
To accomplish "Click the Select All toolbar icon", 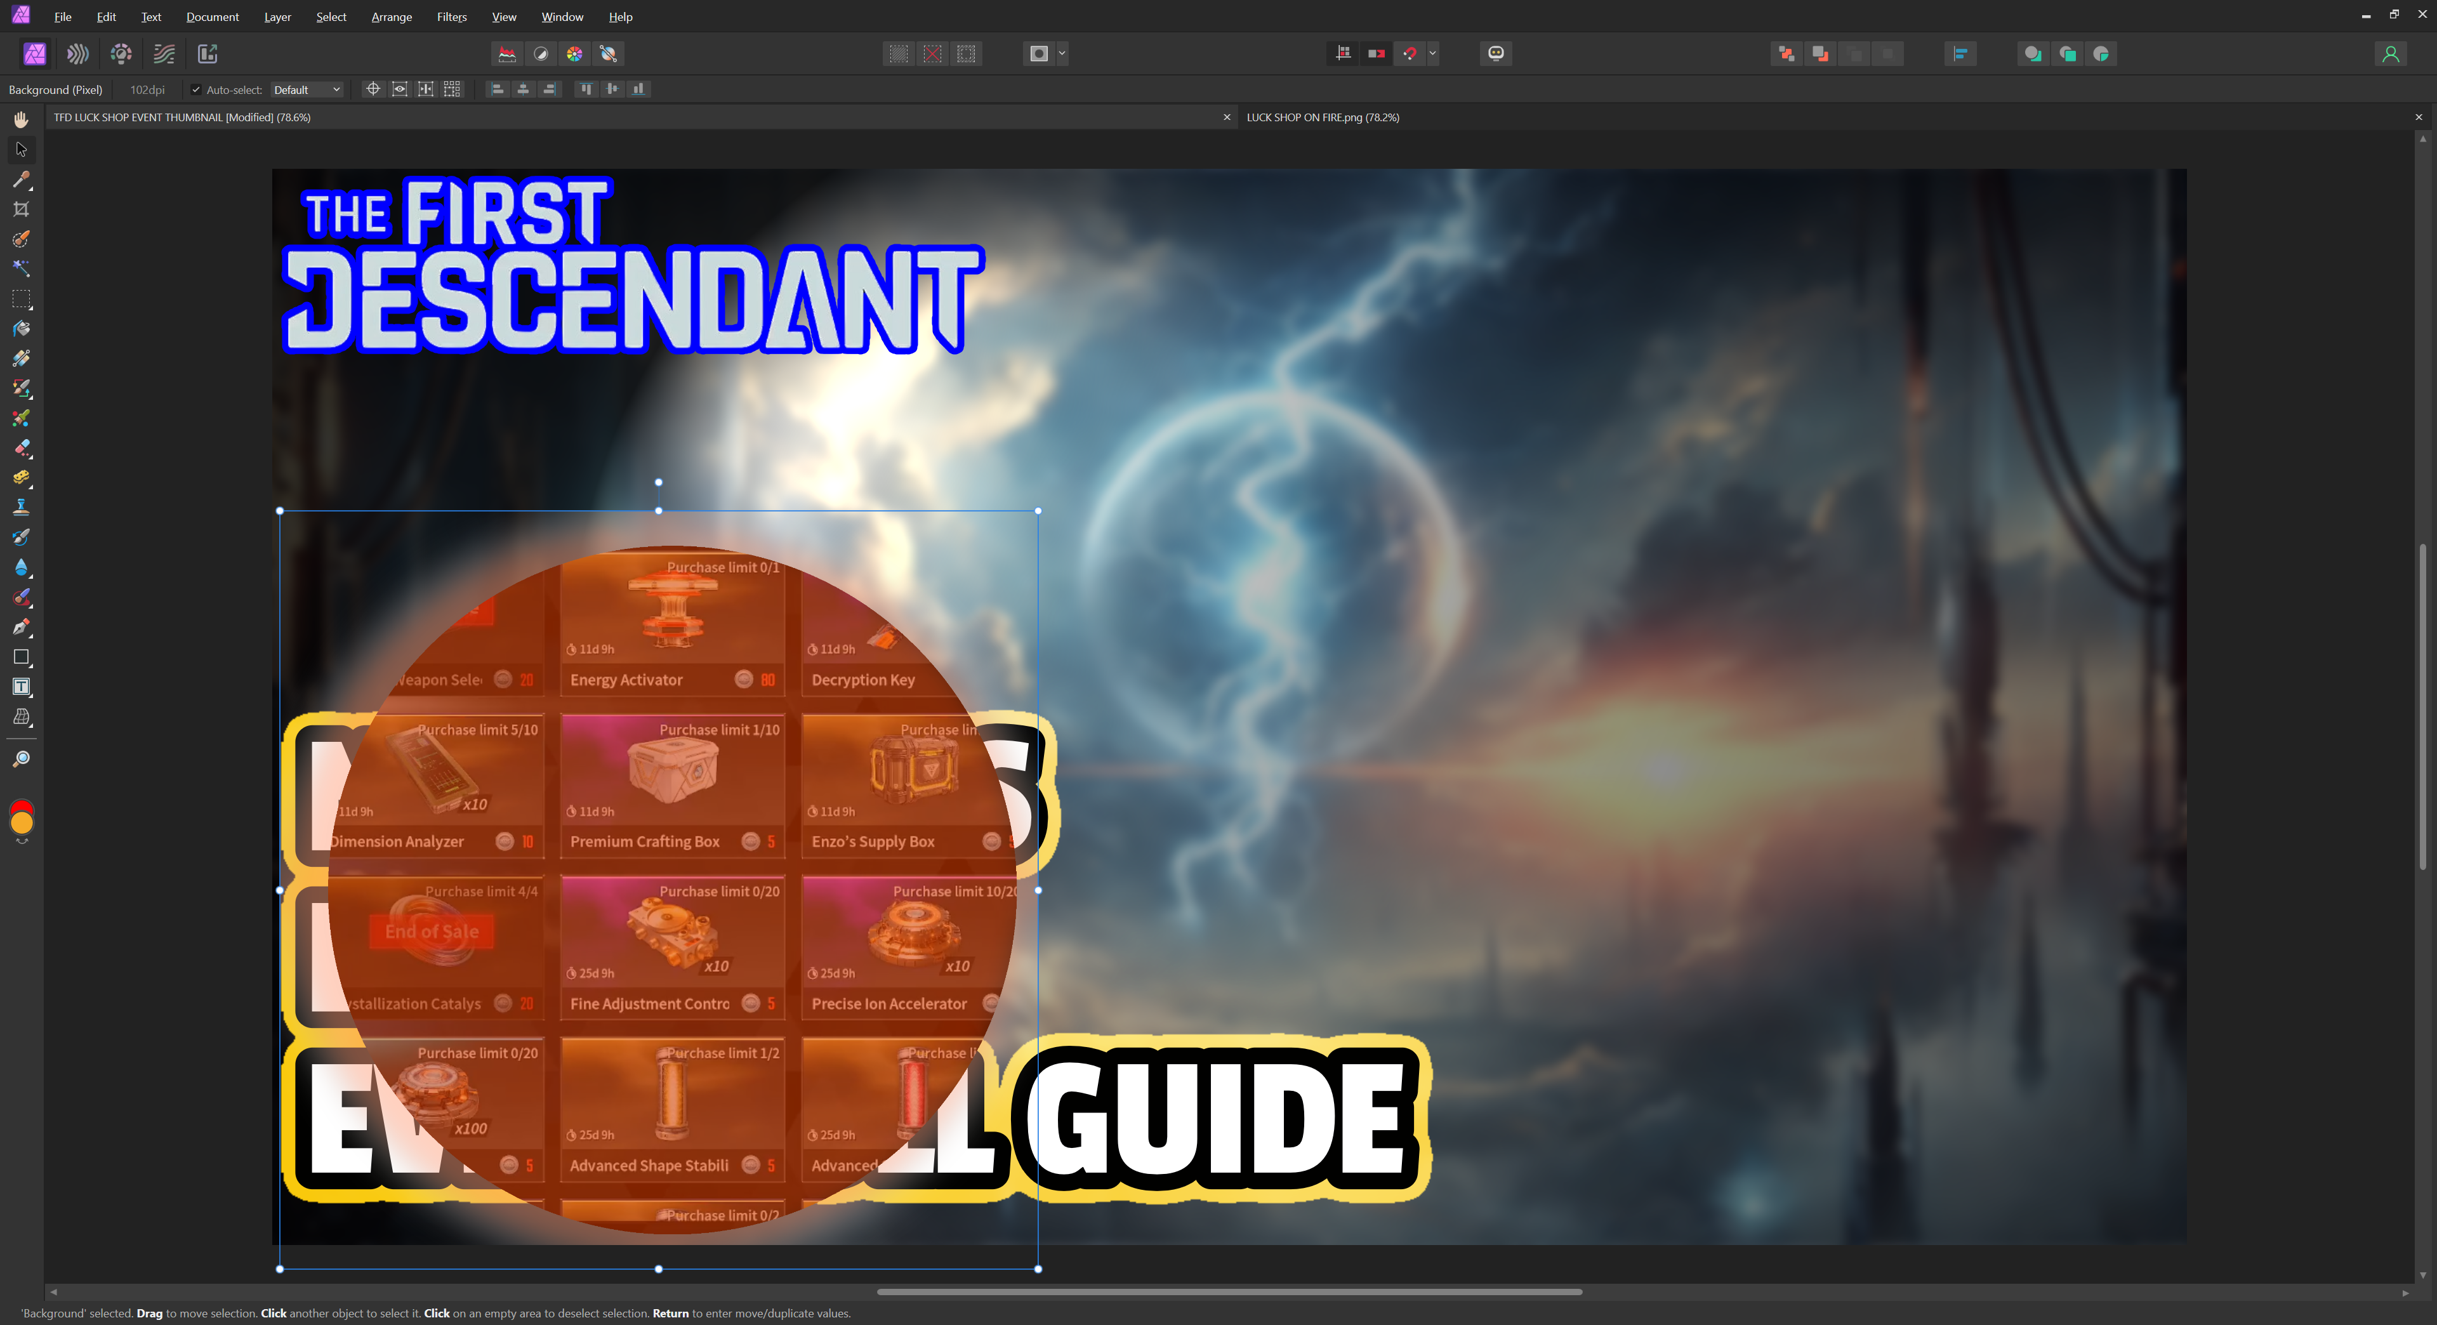I will [x=899, y=54].
